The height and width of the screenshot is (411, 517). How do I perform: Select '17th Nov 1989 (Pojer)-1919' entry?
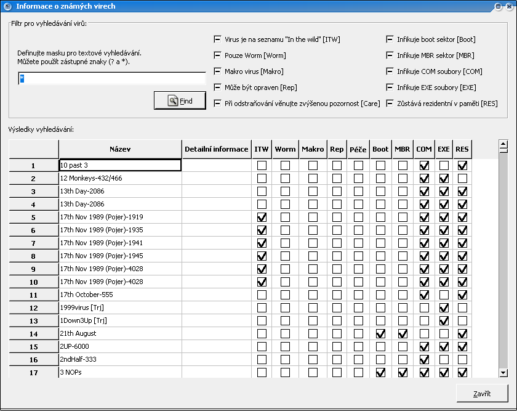120,217
